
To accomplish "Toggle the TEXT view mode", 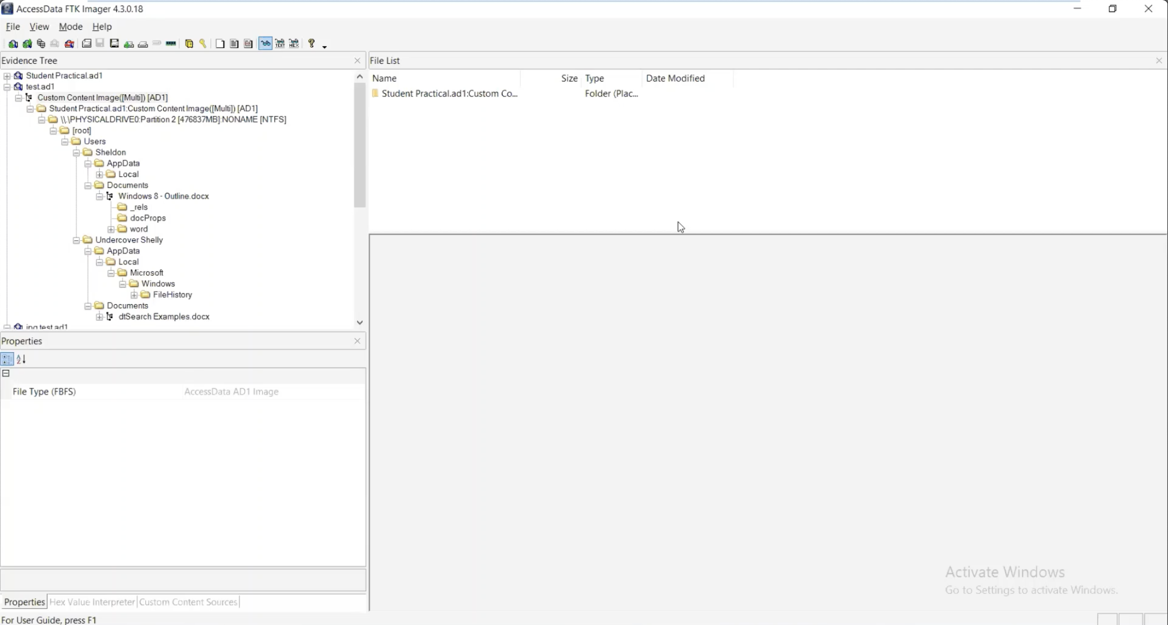I will coord(279,44).
